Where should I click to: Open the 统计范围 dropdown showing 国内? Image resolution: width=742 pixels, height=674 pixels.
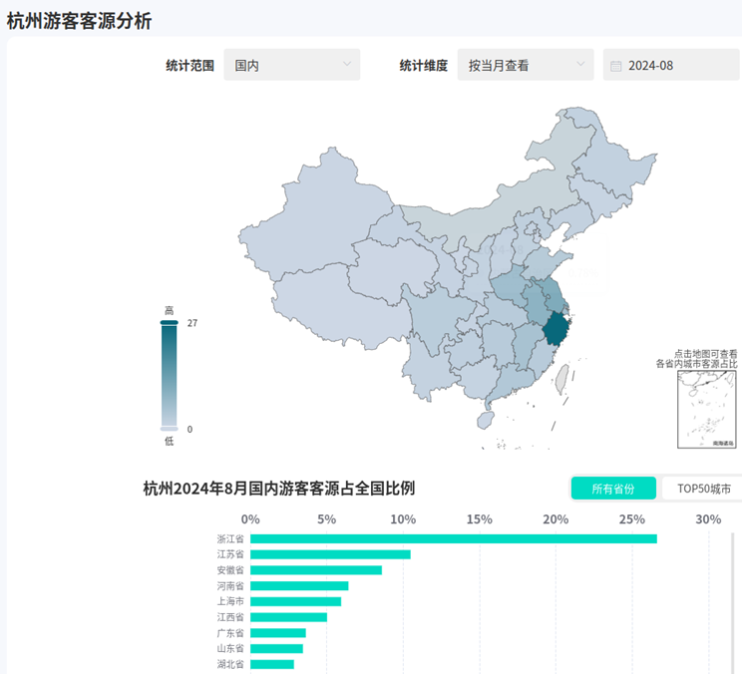pos(291,65)
